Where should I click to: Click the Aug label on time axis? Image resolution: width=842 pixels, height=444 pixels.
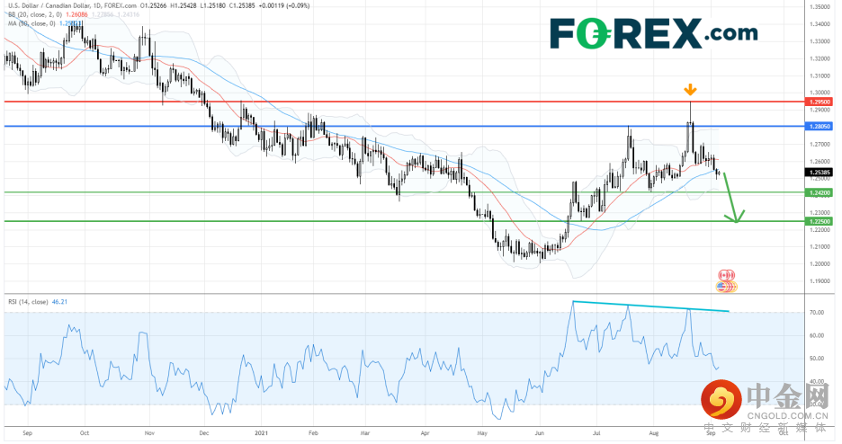click(653, 432)
